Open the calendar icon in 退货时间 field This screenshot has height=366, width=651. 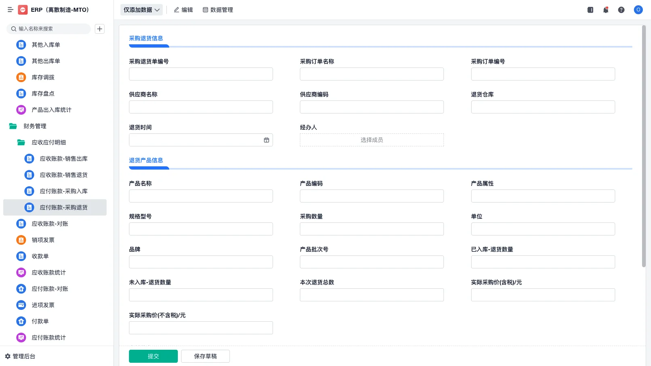(x=267, y=139)
